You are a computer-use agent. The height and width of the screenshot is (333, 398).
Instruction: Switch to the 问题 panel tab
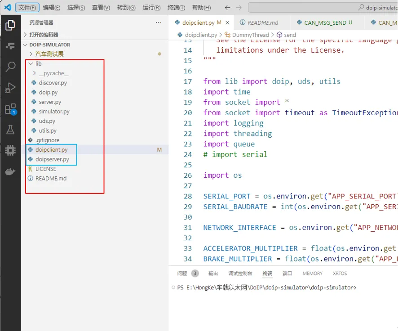click(182, 274)
